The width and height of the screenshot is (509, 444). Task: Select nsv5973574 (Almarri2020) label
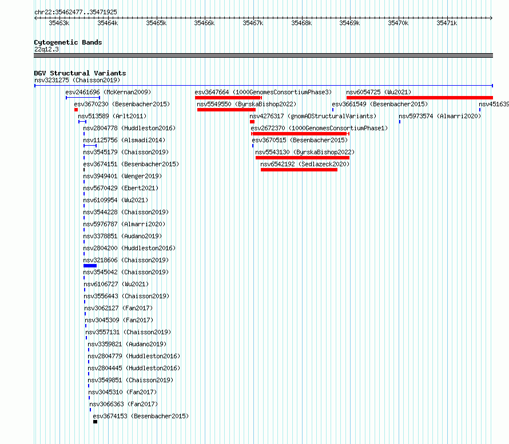click(440, 116)
